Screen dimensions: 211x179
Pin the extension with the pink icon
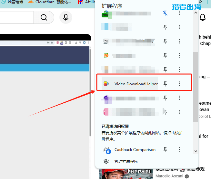pos(166,112)
